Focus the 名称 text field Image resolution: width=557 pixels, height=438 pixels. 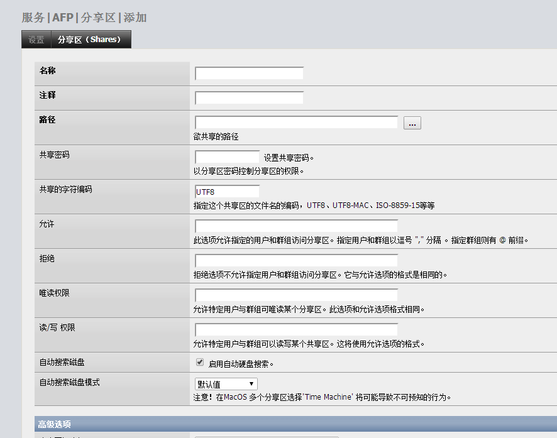(249, 74)
